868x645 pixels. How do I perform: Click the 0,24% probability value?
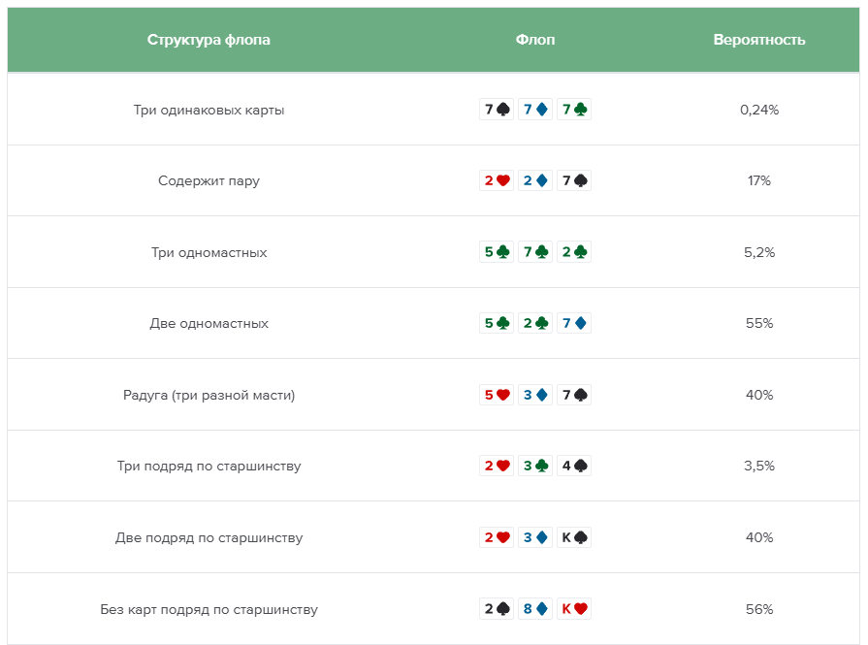pos(759,110)
